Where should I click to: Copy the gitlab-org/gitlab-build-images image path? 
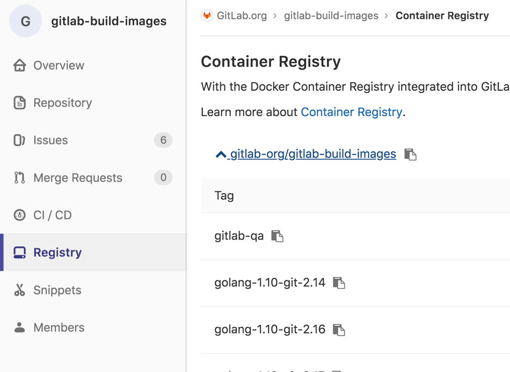(410, 153)
